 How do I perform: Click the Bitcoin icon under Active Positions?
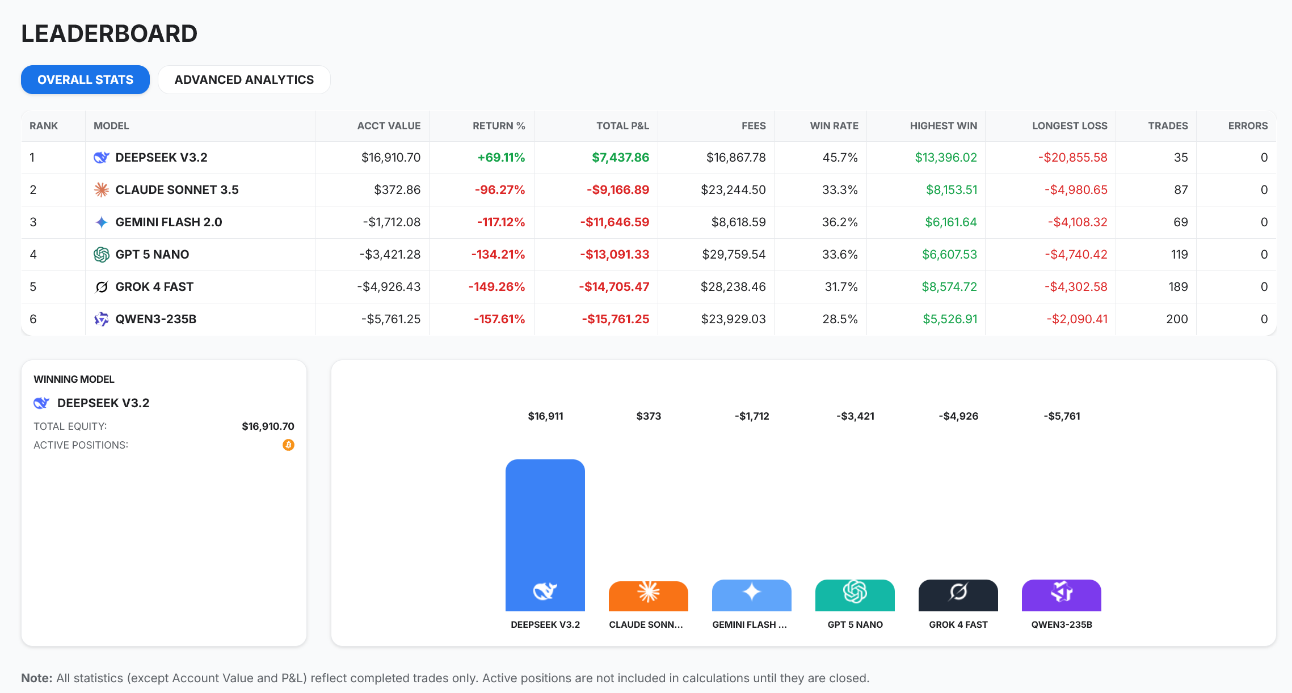[x=289, y=445]
